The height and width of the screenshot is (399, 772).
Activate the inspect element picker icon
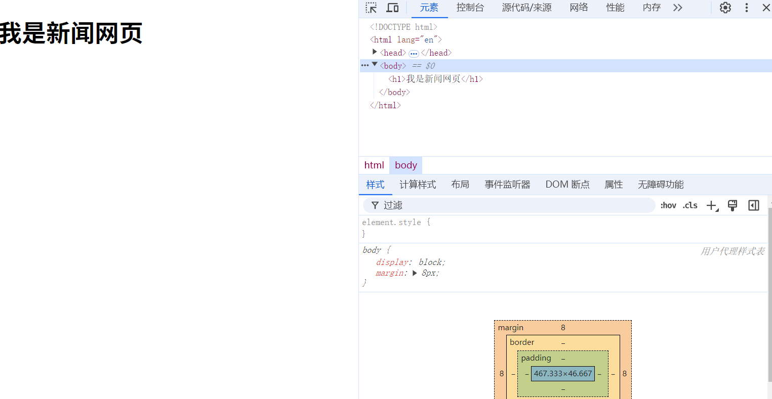[371, 8]
